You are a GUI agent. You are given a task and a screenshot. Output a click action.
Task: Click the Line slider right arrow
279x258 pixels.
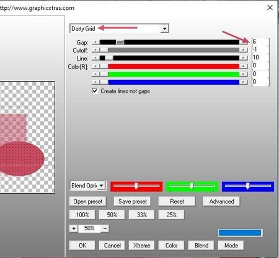pos(244,58)
